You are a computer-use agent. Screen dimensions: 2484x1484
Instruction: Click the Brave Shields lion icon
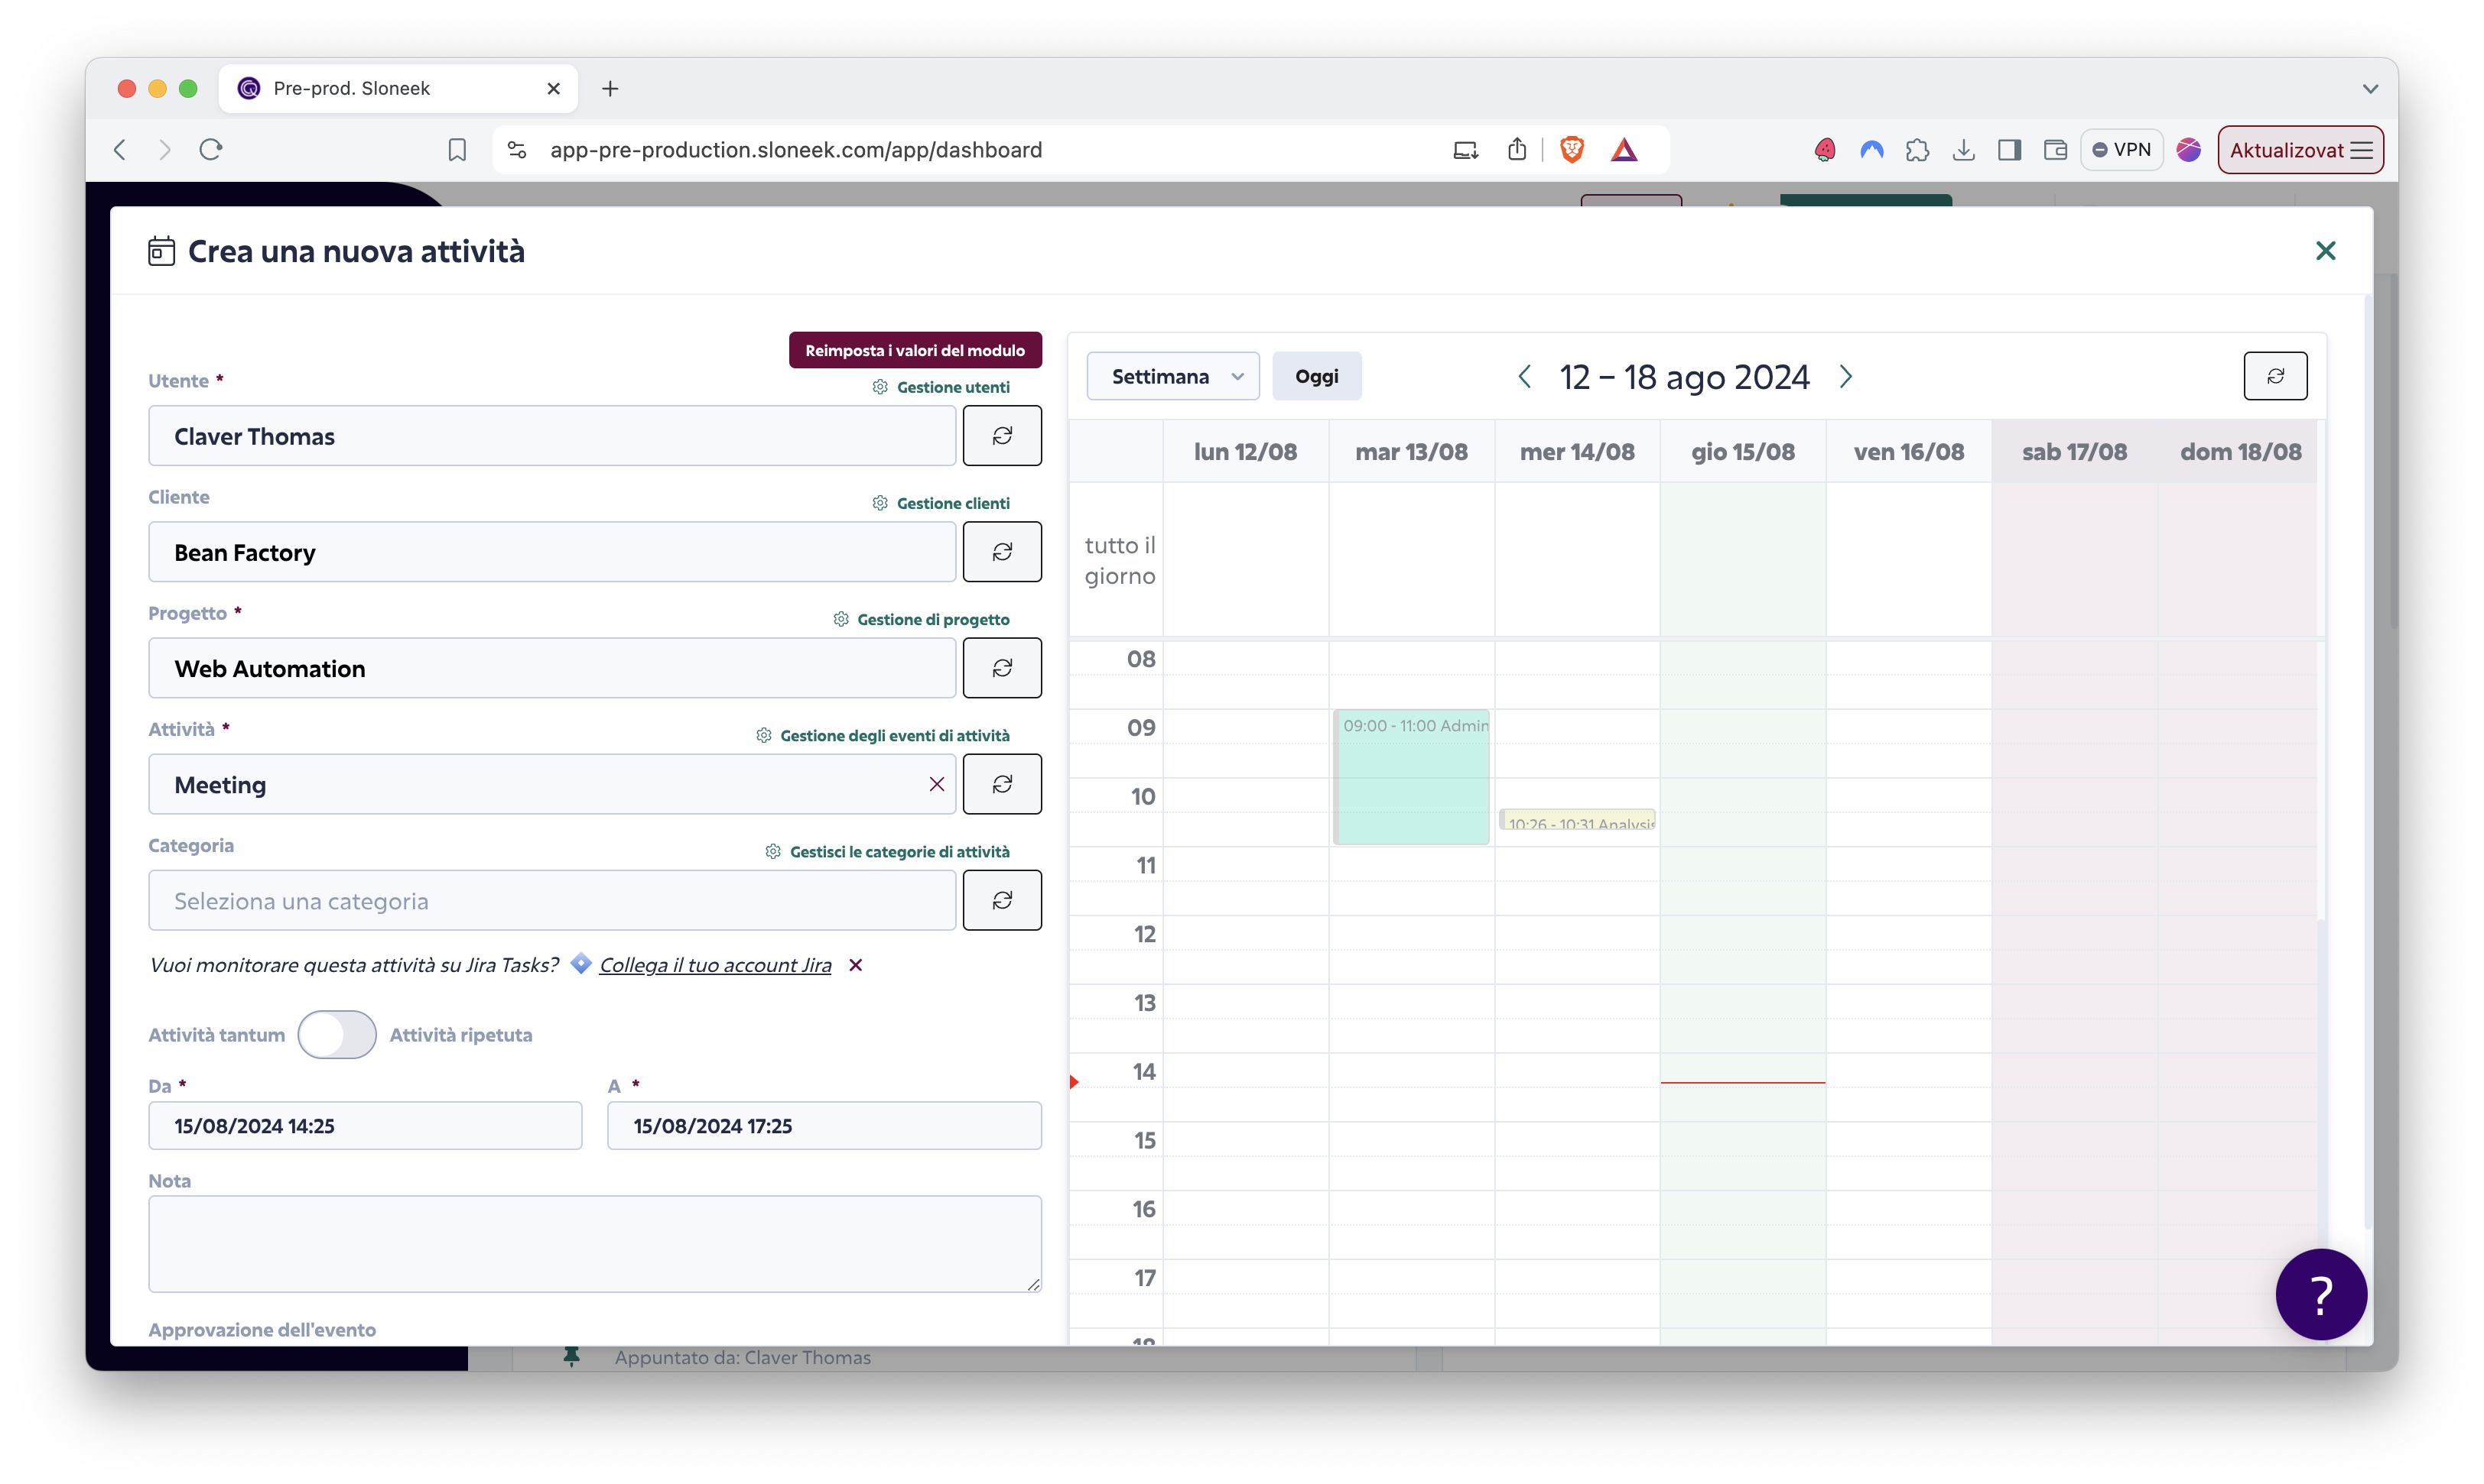(x=1572, y=150)
